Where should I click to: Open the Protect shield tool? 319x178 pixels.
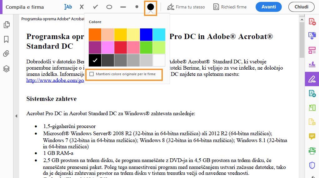[x=312, y=165]
